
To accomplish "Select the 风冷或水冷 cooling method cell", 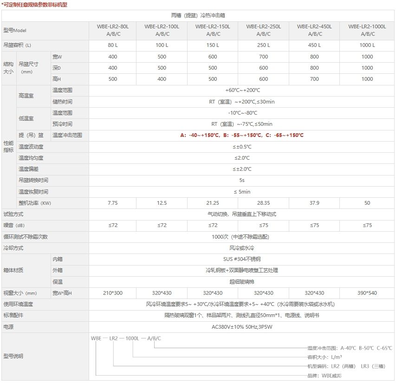I will (x=241, y=248).
